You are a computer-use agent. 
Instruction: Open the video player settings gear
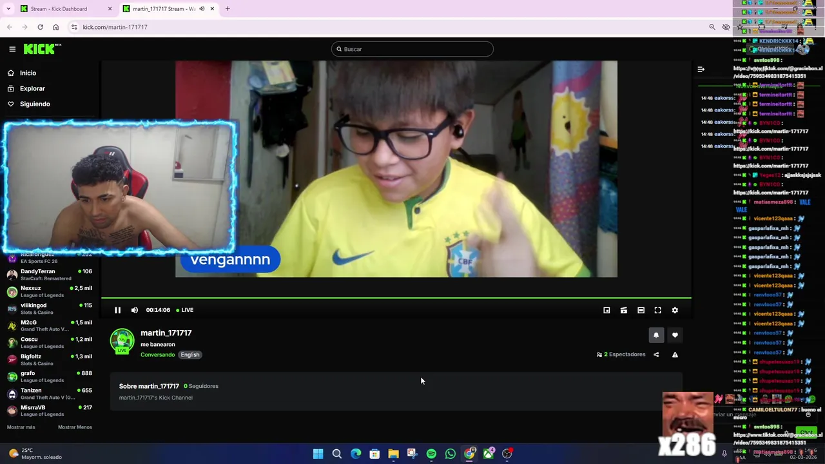click(675, 310)
